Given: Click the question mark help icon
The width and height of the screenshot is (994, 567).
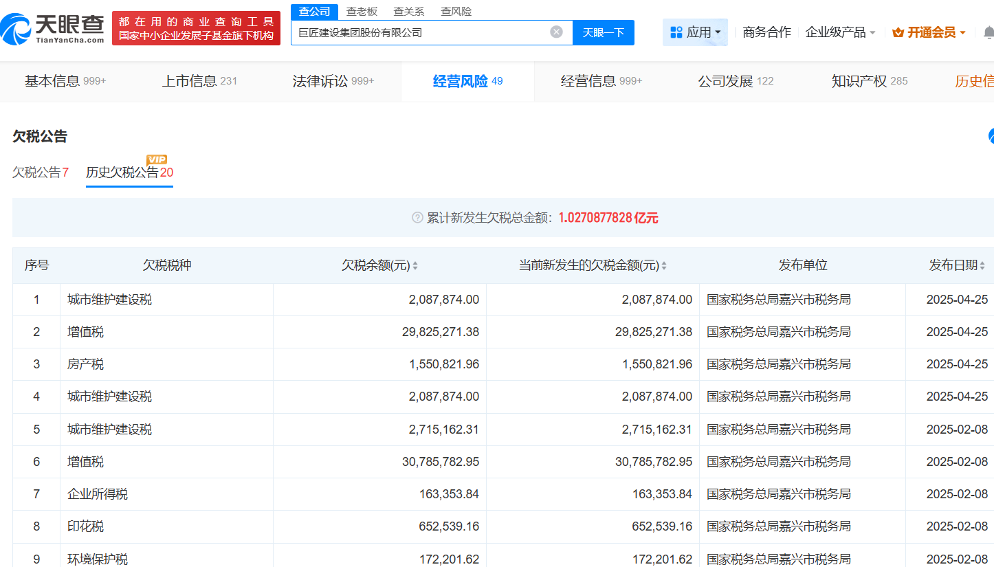Looking at the screenshot, I should [x=417, y=218].
